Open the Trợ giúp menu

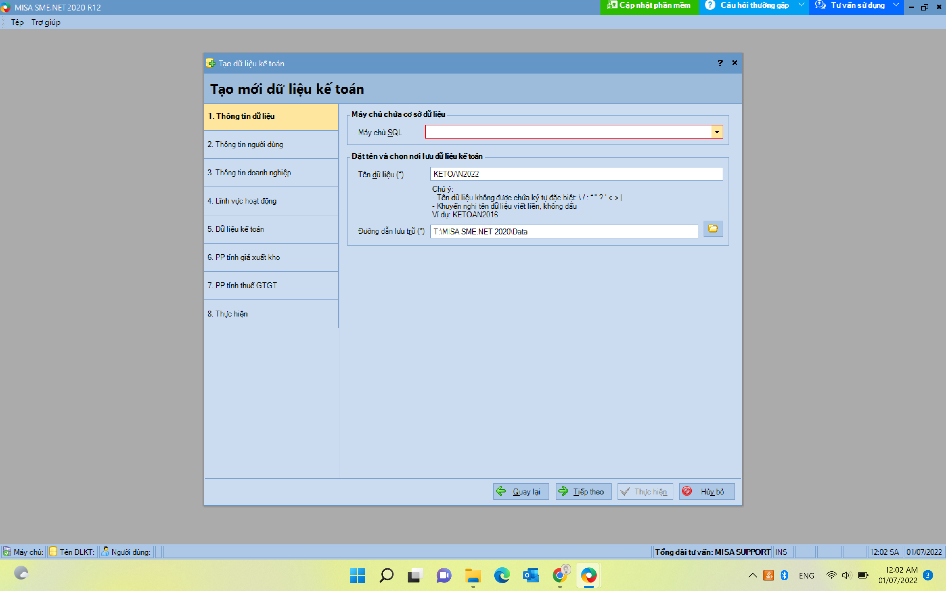(x=46, y=22)
